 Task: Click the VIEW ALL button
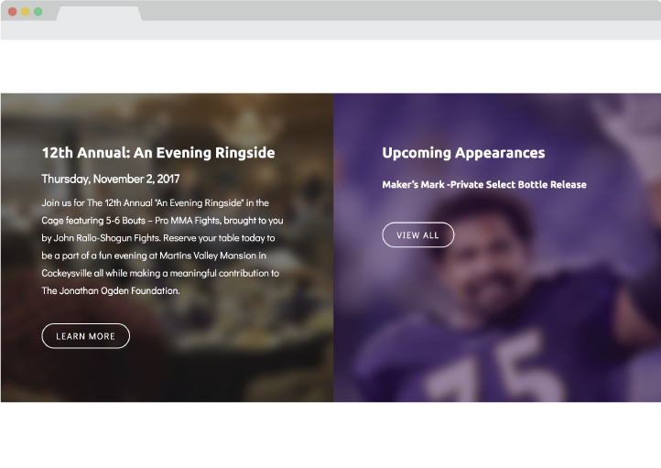coord(417,234)
